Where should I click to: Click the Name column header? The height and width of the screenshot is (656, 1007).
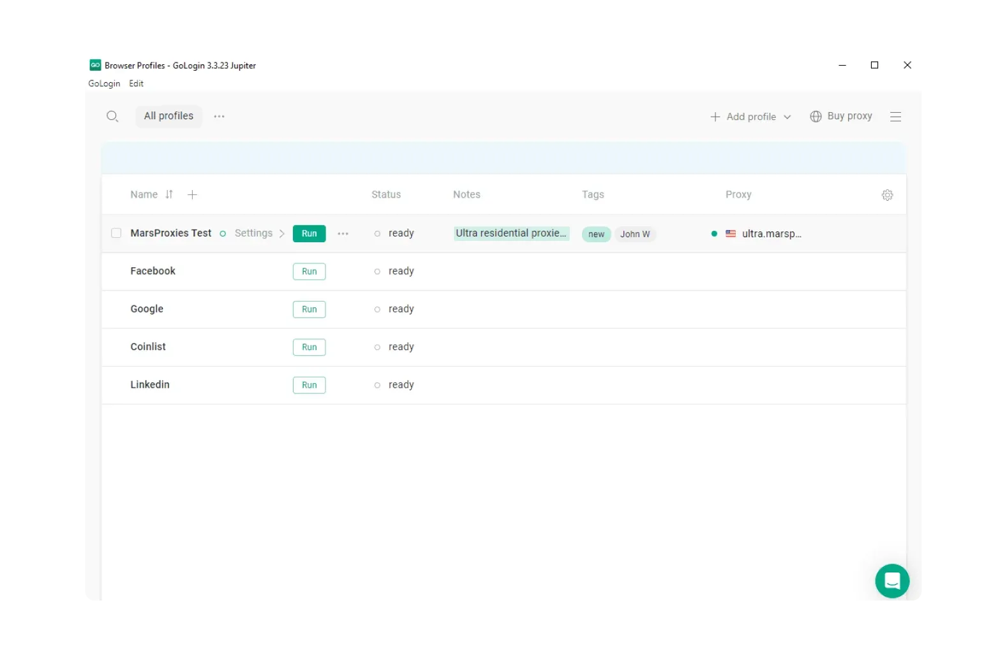(144, 194)
